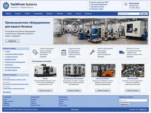Open Измерительное оборудование in sidebar catalog
The width and height of the screenshot is (151, 113).
(15, 62)
